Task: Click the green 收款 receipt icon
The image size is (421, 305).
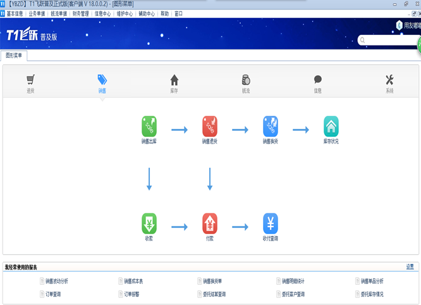Action: [149, 223]
